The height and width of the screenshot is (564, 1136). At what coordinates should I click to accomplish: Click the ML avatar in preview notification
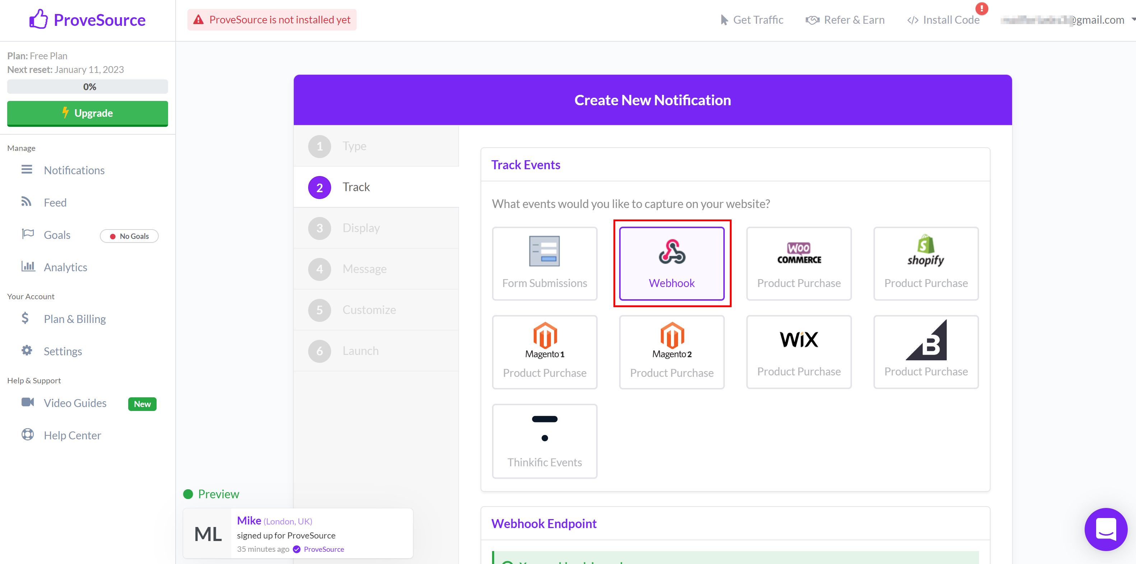(x=208, y=534)
